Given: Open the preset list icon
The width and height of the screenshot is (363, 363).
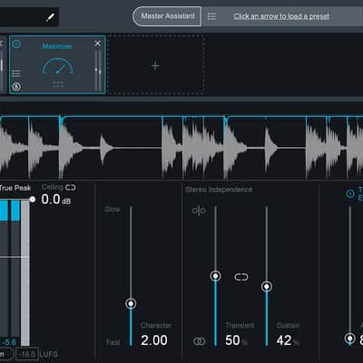Looking at the screenshot, I should [211, 16].
